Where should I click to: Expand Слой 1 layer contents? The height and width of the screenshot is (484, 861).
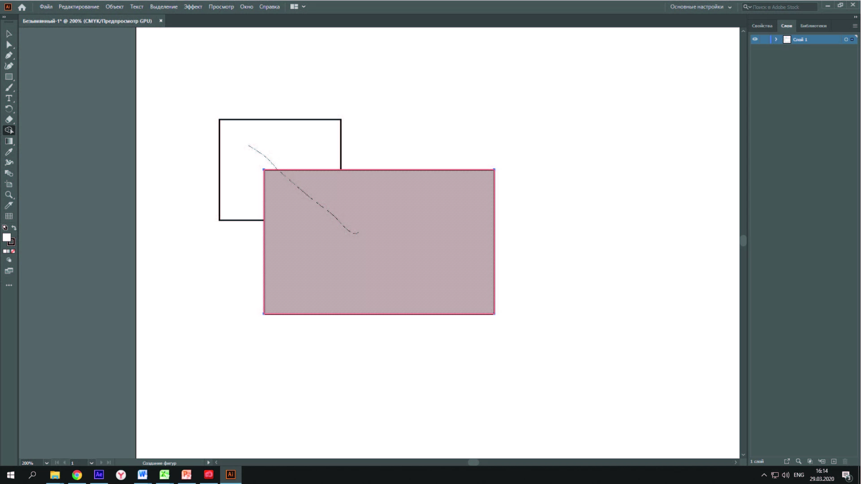(x=776, y=39)
